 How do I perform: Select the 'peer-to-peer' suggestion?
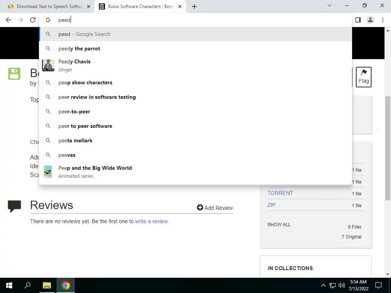195,111
